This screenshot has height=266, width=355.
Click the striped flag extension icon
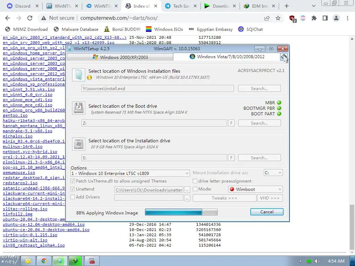(x=303, y=18)
